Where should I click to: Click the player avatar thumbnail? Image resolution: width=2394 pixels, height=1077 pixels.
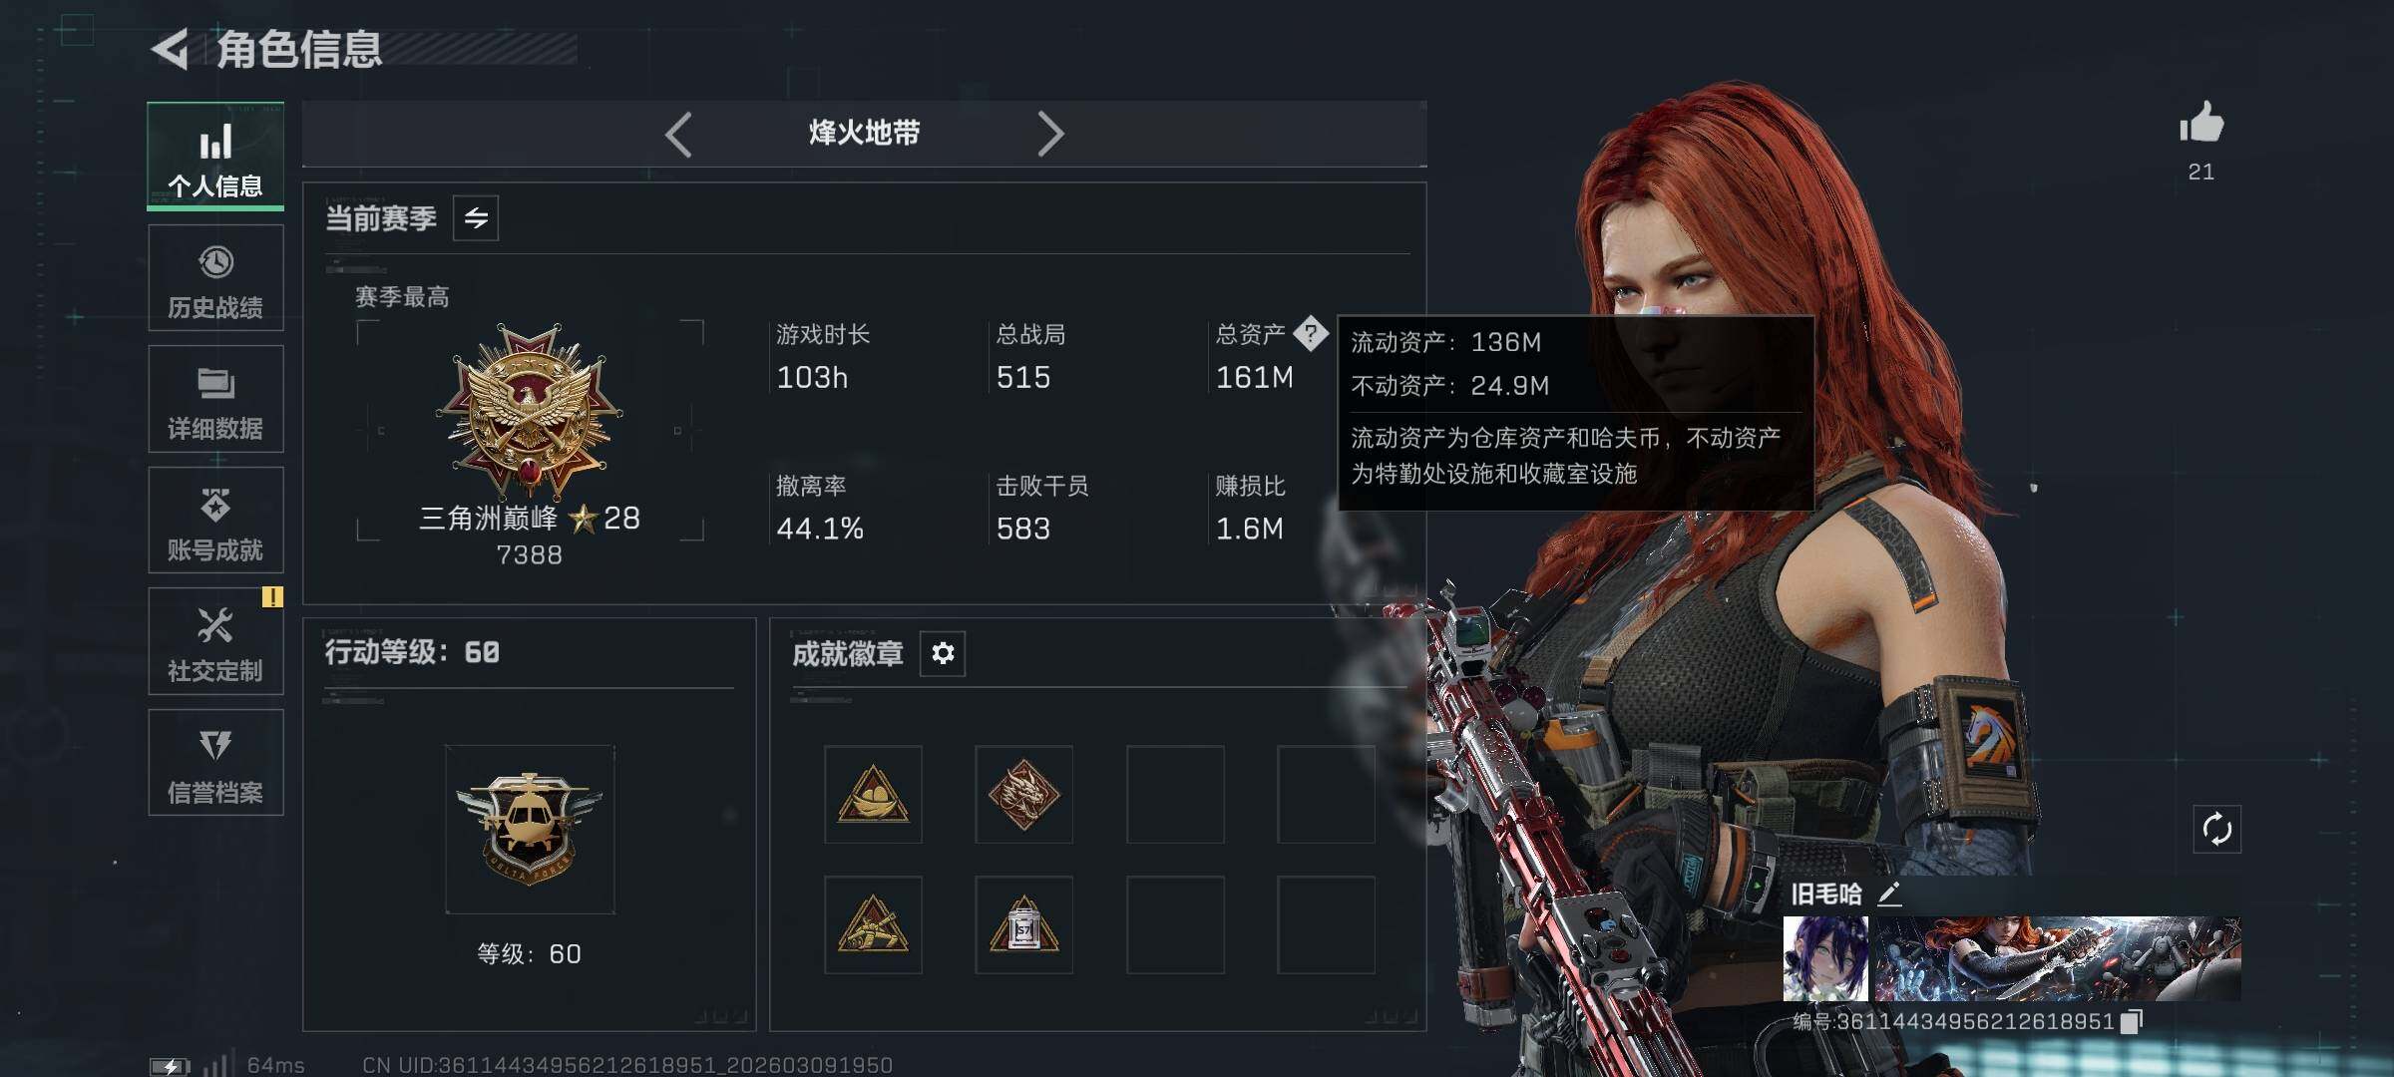1825,958
